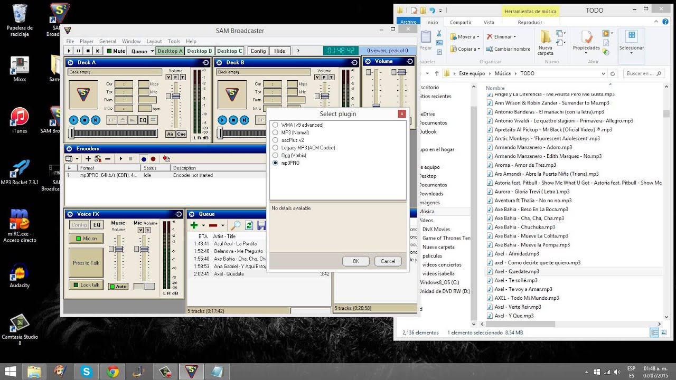This screenshot has width=676, height=380.
Task: Open Eliminar dropdown in Explorer ribbon
Action: coord(501,37)
